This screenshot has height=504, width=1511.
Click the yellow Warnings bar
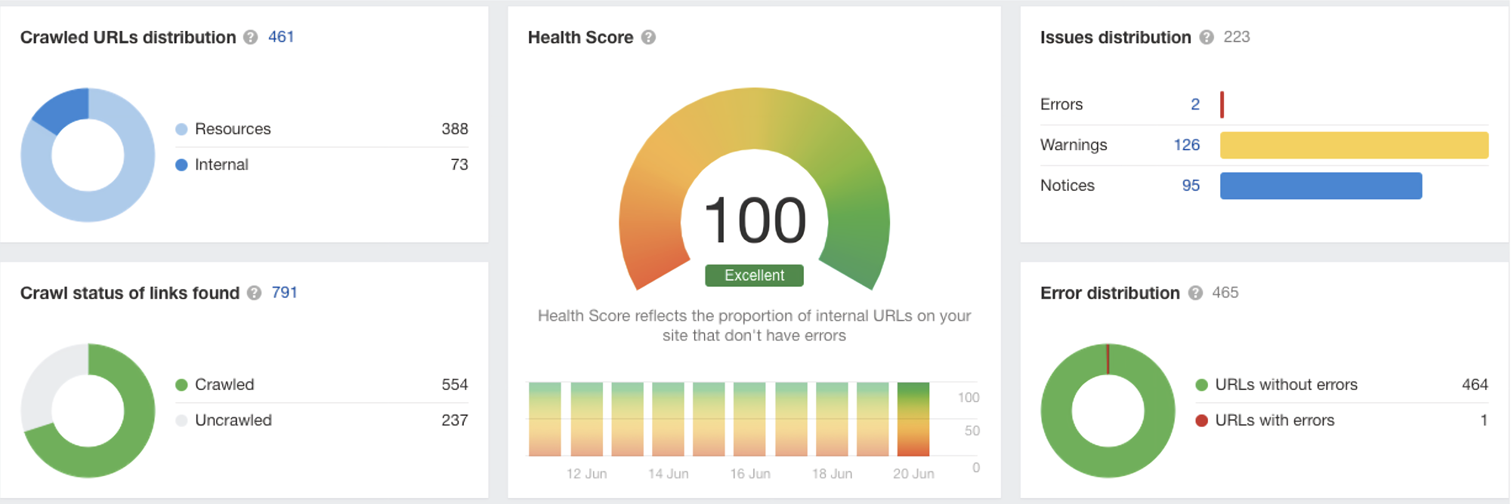click(x=1354, y=145)
